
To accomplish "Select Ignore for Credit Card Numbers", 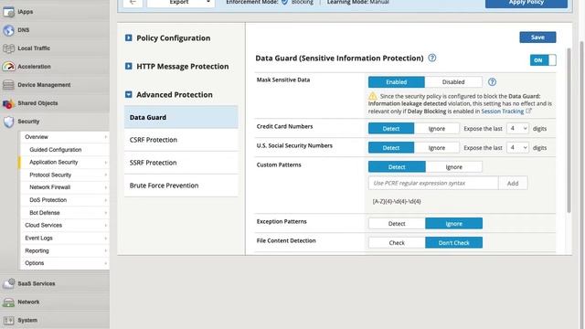I will 437,129.
